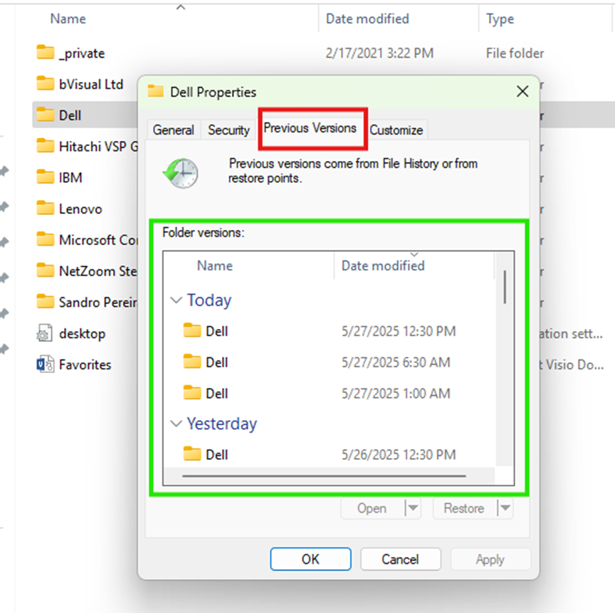Click the _private folder name text
The height and width of the screenshot is (613, 615).
pos(82,53)
